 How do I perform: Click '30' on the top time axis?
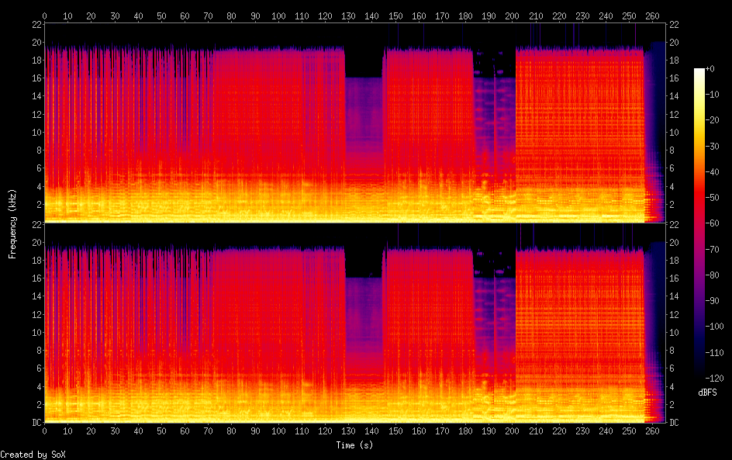click(x=115, y=16)
